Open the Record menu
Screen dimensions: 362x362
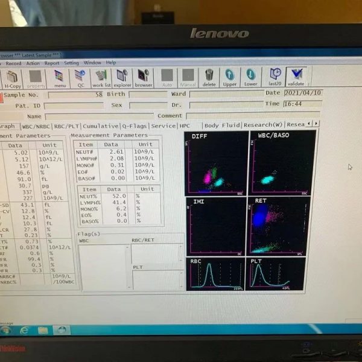pos(13,63)
